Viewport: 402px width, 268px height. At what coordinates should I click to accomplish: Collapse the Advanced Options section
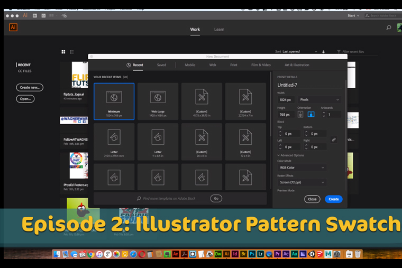(291, 155)
